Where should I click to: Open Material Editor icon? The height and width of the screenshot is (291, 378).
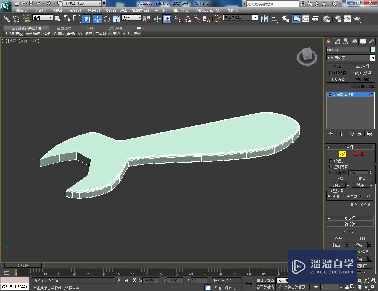327,19
